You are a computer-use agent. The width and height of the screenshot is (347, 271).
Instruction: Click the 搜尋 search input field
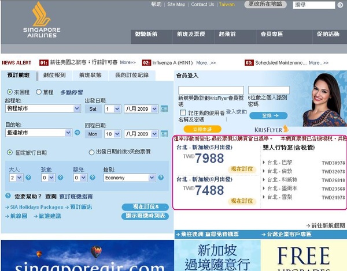click(x=314, y=5)
